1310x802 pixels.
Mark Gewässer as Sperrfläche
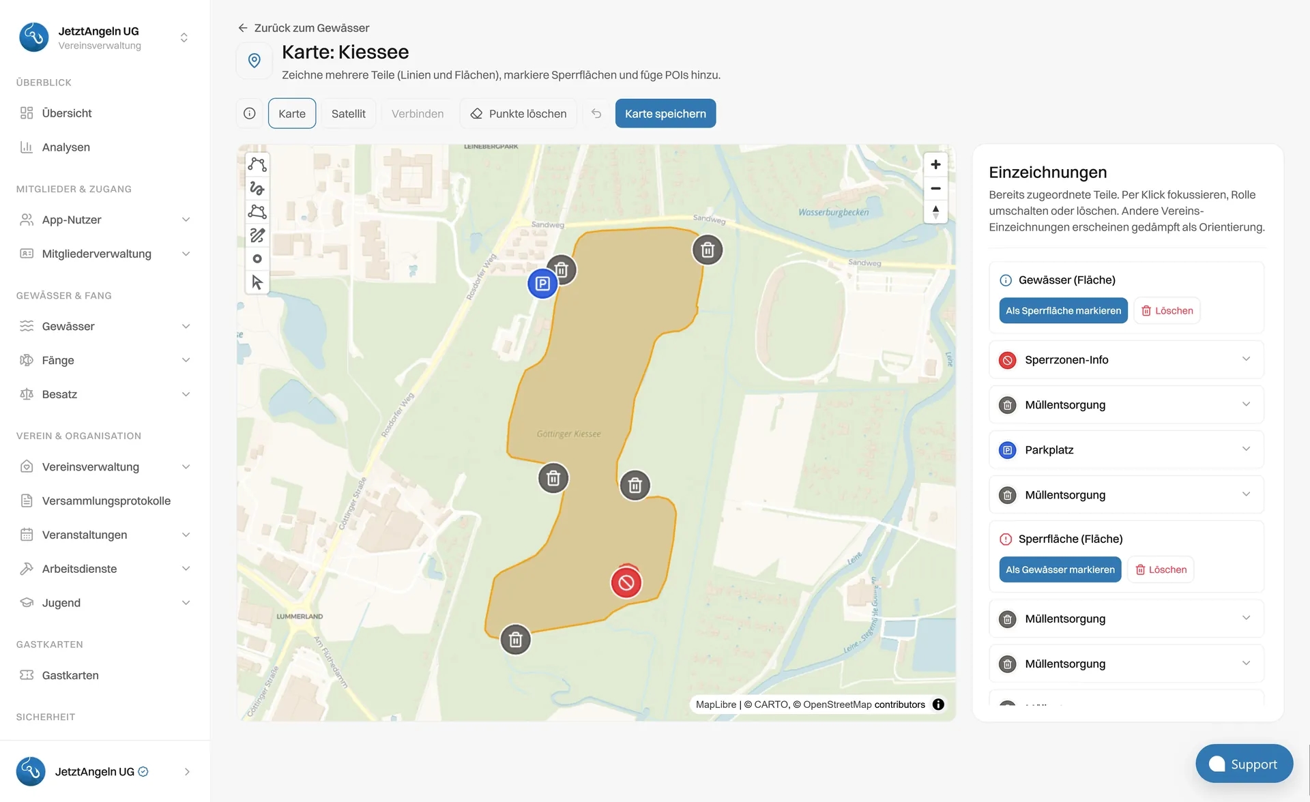point(1063,310)
